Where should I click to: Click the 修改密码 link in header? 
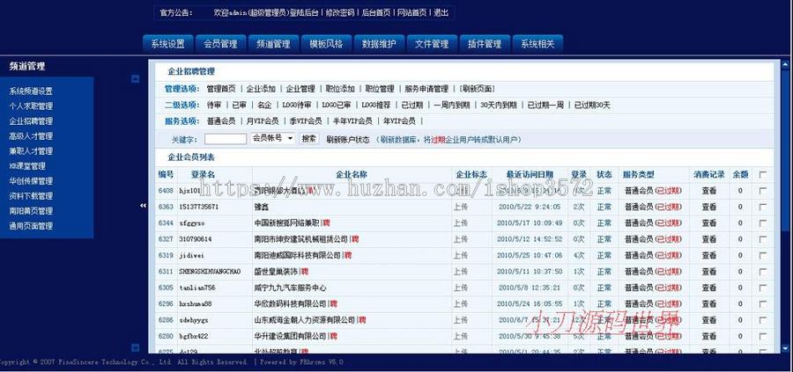click(x=340, y=12)
